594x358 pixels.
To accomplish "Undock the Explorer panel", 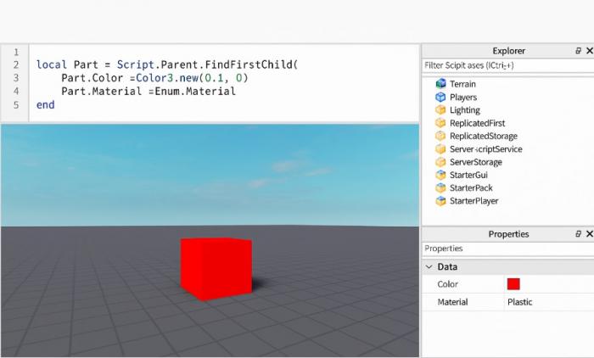I will [578, 51].
